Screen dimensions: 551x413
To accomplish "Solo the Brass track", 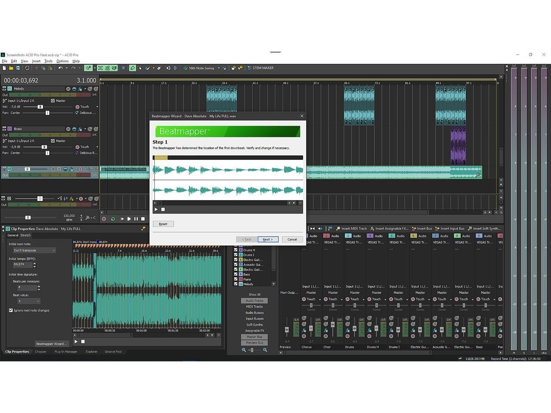I will tap(96, 129).
